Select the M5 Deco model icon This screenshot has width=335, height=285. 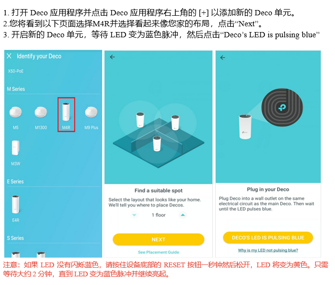pyautogui.click(x=16, y=112)
